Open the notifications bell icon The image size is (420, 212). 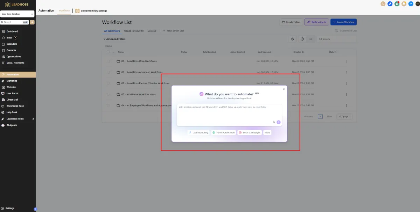click(404, 4)
